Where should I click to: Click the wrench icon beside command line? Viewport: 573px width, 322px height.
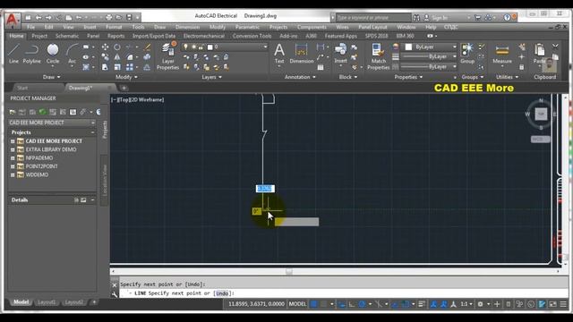(x=115, y=293)
